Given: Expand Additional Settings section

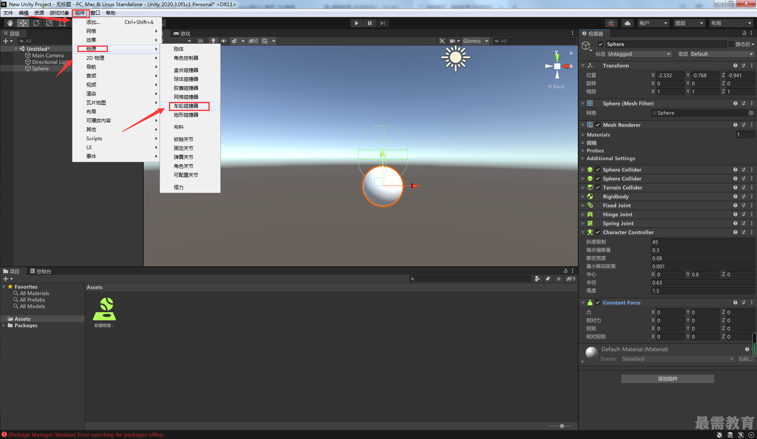Looking at the screenshot, I should tap(583, 159).
